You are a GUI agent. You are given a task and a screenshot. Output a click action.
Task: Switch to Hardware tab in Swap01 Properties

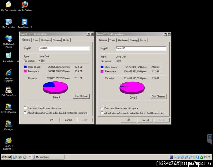(x=46, y=40)
